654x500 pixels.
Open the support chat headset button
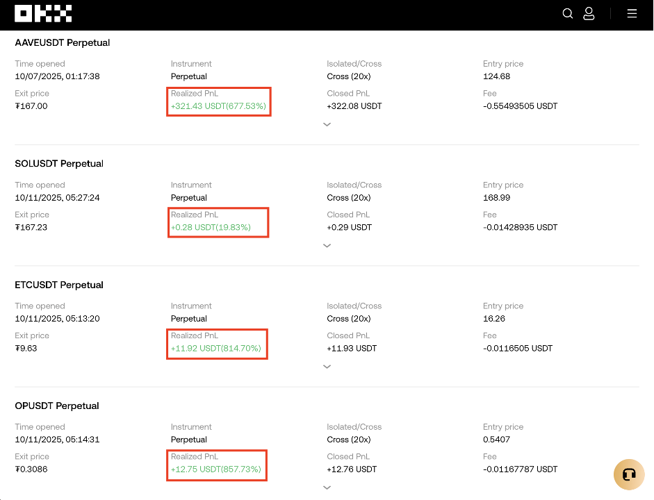(x=629, y=475)
